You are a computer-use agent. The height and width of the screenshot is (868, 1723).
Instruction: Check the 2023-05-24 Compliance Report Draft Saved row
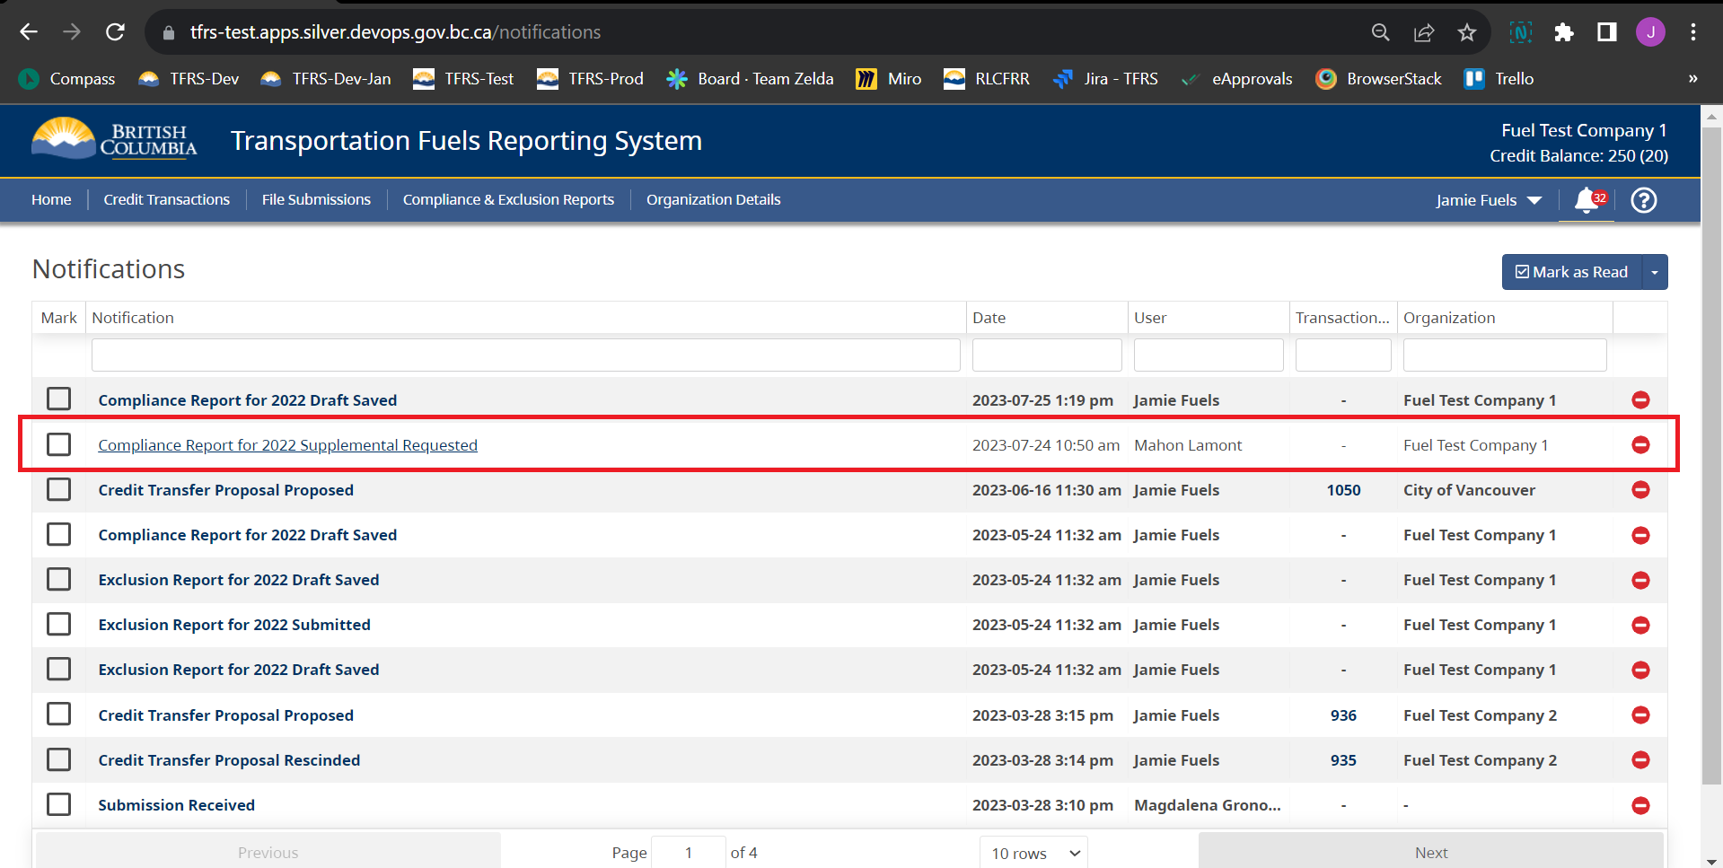coord(59,534)
